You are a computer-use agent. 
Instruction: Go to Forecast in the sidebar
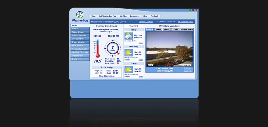coord(80,29)
